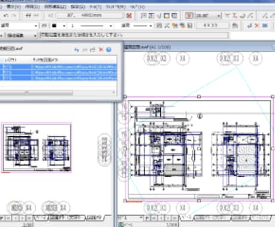Click the Undo arrow in the toolbar

click(6, 16)
